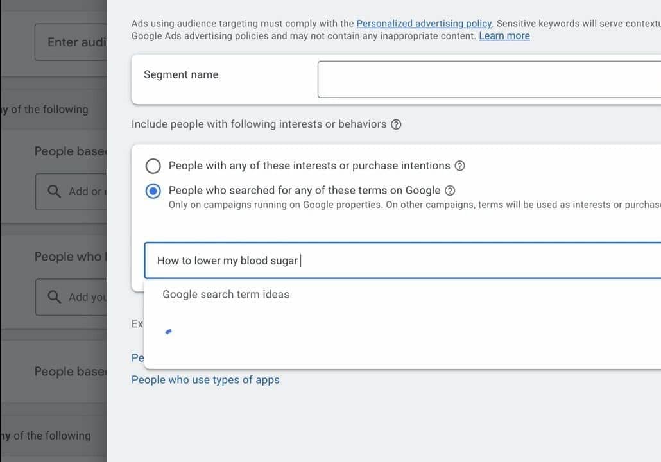Open help icon beside interests or behaviors heading
Screen dimensions: 661x462
(396, 124)
